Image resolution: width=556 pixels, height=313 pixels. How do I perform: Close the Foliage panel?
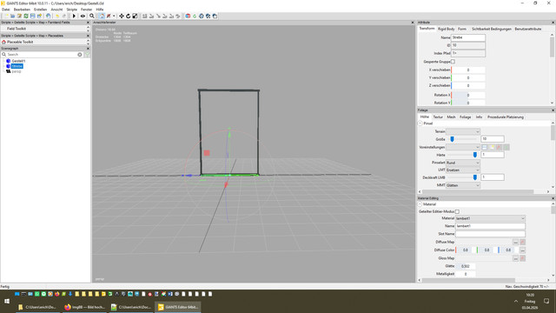coord(553,110)
